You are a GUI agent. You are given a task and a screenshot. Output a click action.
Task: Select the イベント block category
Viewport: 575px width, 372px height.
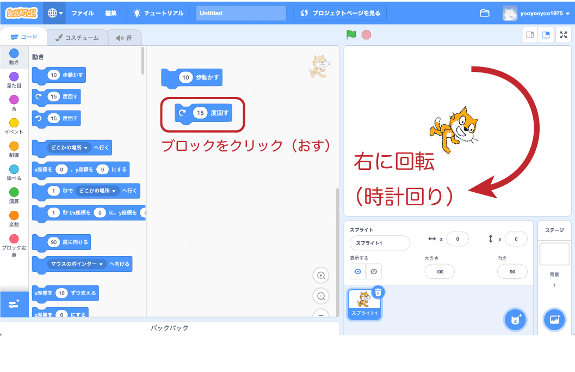click(x=14, y=126)
